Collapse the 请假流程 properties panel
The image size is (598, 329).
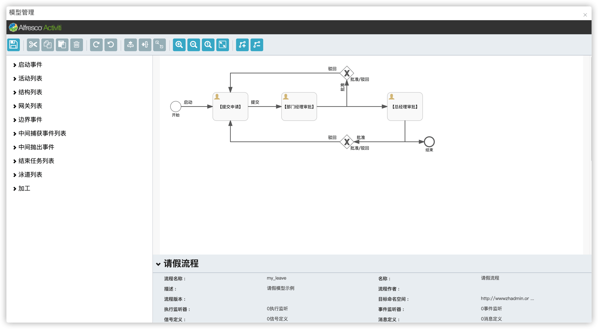(x=158, y=264)
